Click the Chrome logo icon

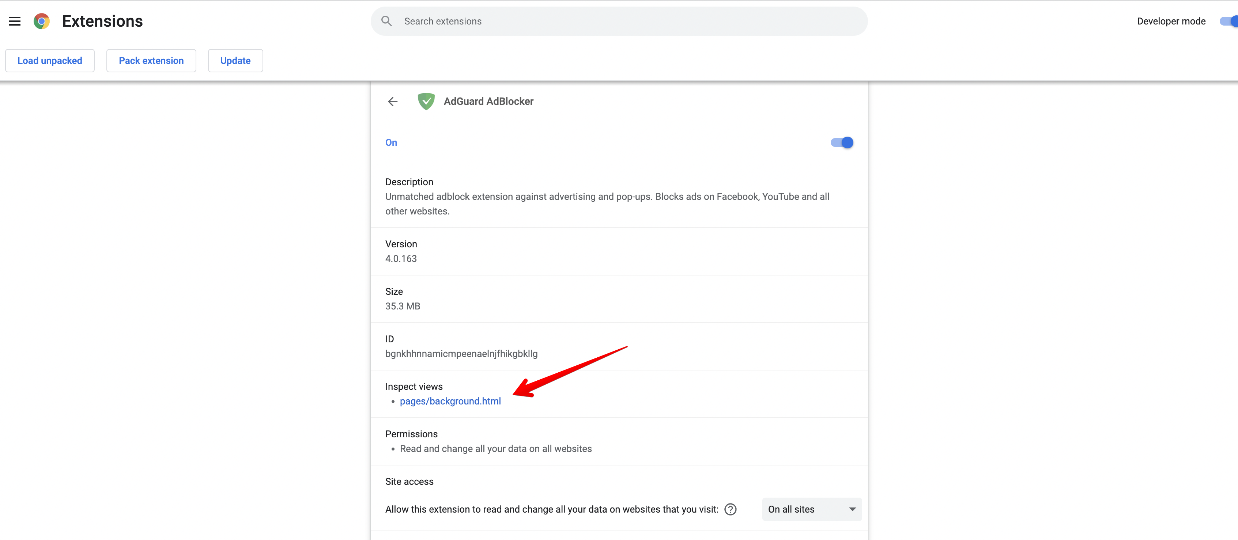[42, 21]
